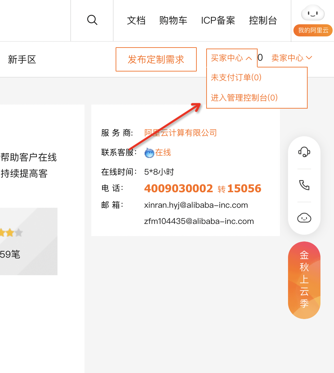The width and height of the screenshot is (334, 373).
Task: Click the phone icon in floating sidebar
Action: (x=304, y=185)
